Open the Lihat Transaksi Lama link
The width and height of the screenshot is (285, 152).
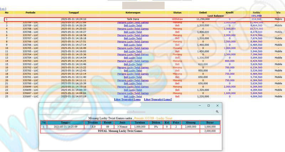(127, 100)
